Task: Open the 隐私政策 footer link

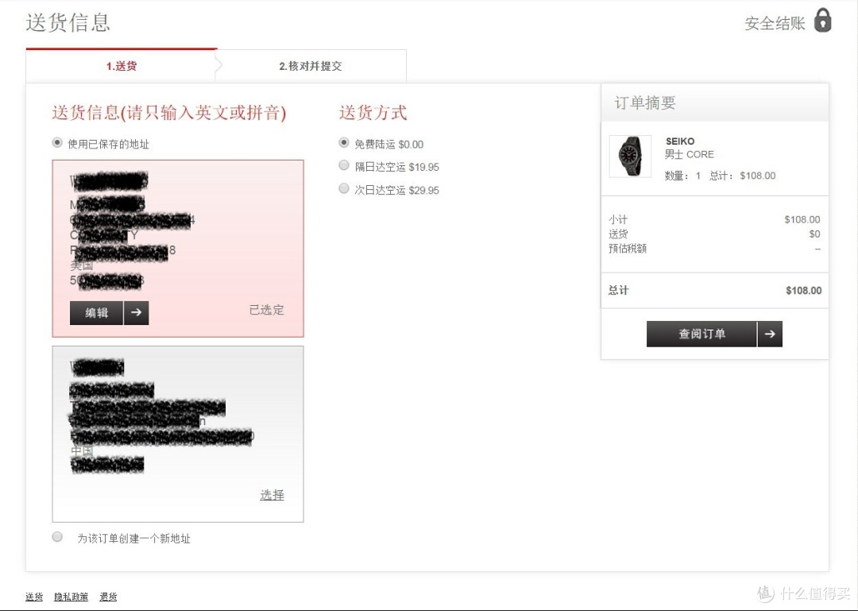Action: pyautogui.click(x=71, y=597)
